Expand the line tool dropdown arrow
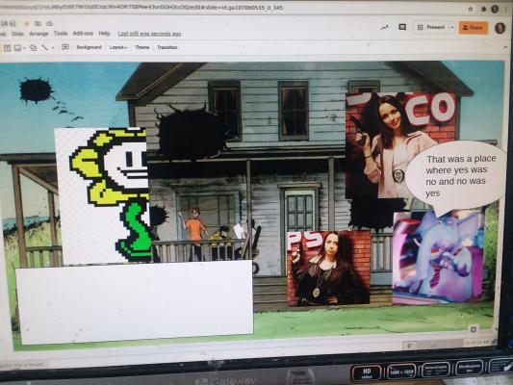The width and height of the screenshot is (513, 385). (53, 48)
